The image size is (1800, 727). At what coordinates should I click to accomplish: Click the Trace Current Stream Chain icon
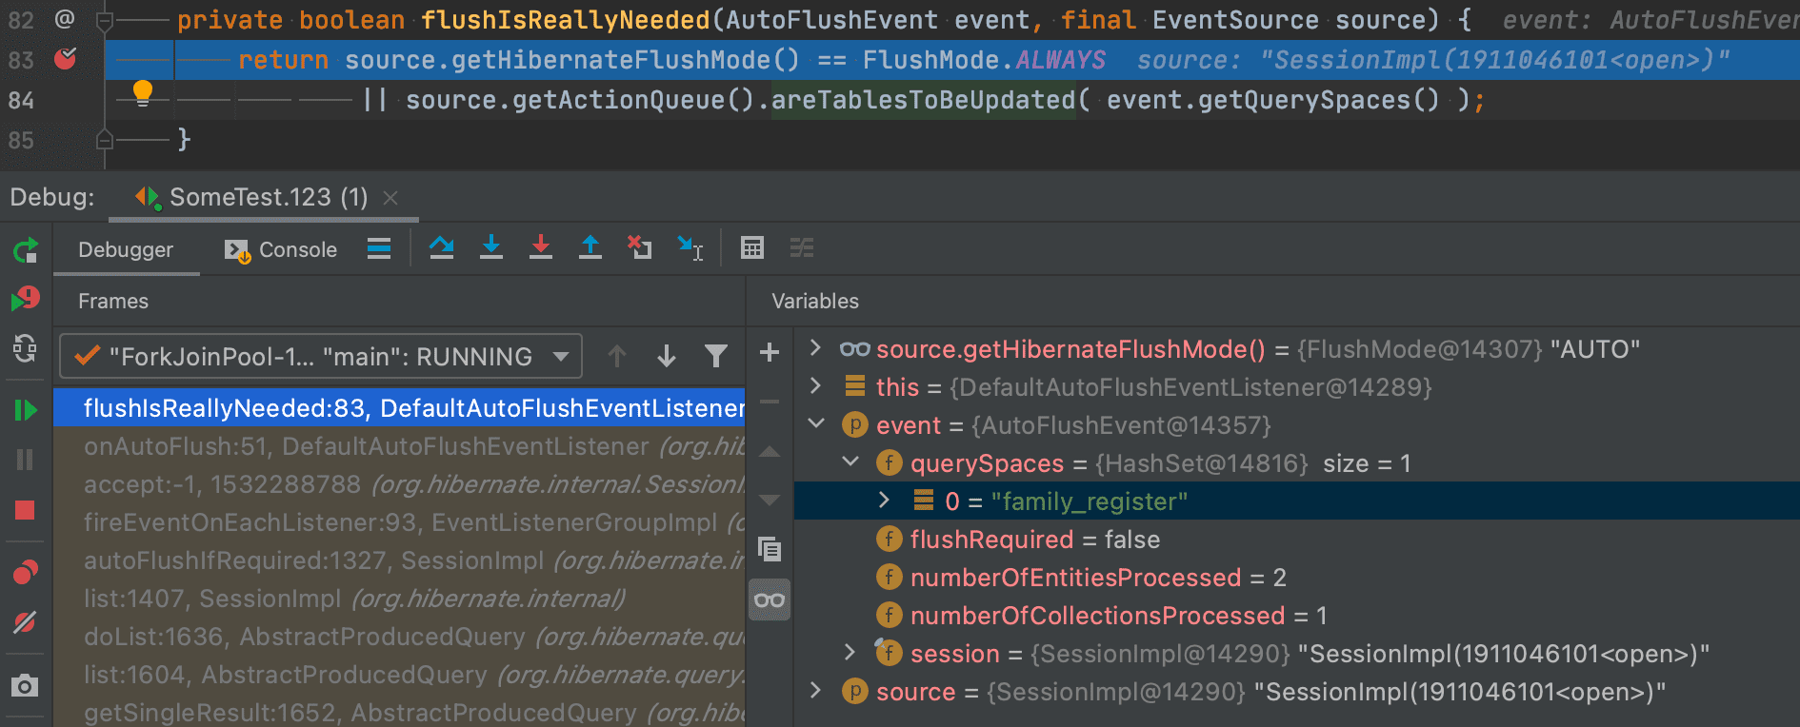802,248
